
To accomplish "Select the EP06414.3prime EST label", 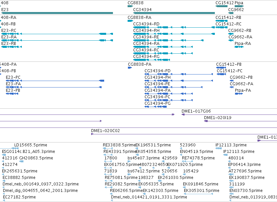I will tap(244, 165).
